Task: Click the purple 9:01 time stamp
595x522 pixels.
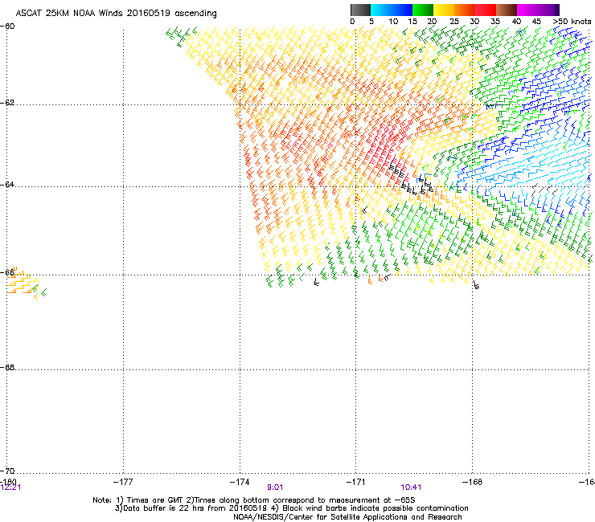Action: [x=275, y=487]
